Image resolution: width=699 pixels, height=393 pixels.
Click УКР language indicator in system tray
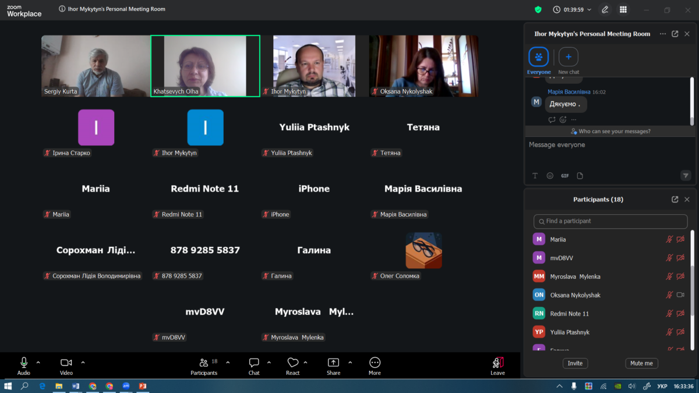[662, 386]
